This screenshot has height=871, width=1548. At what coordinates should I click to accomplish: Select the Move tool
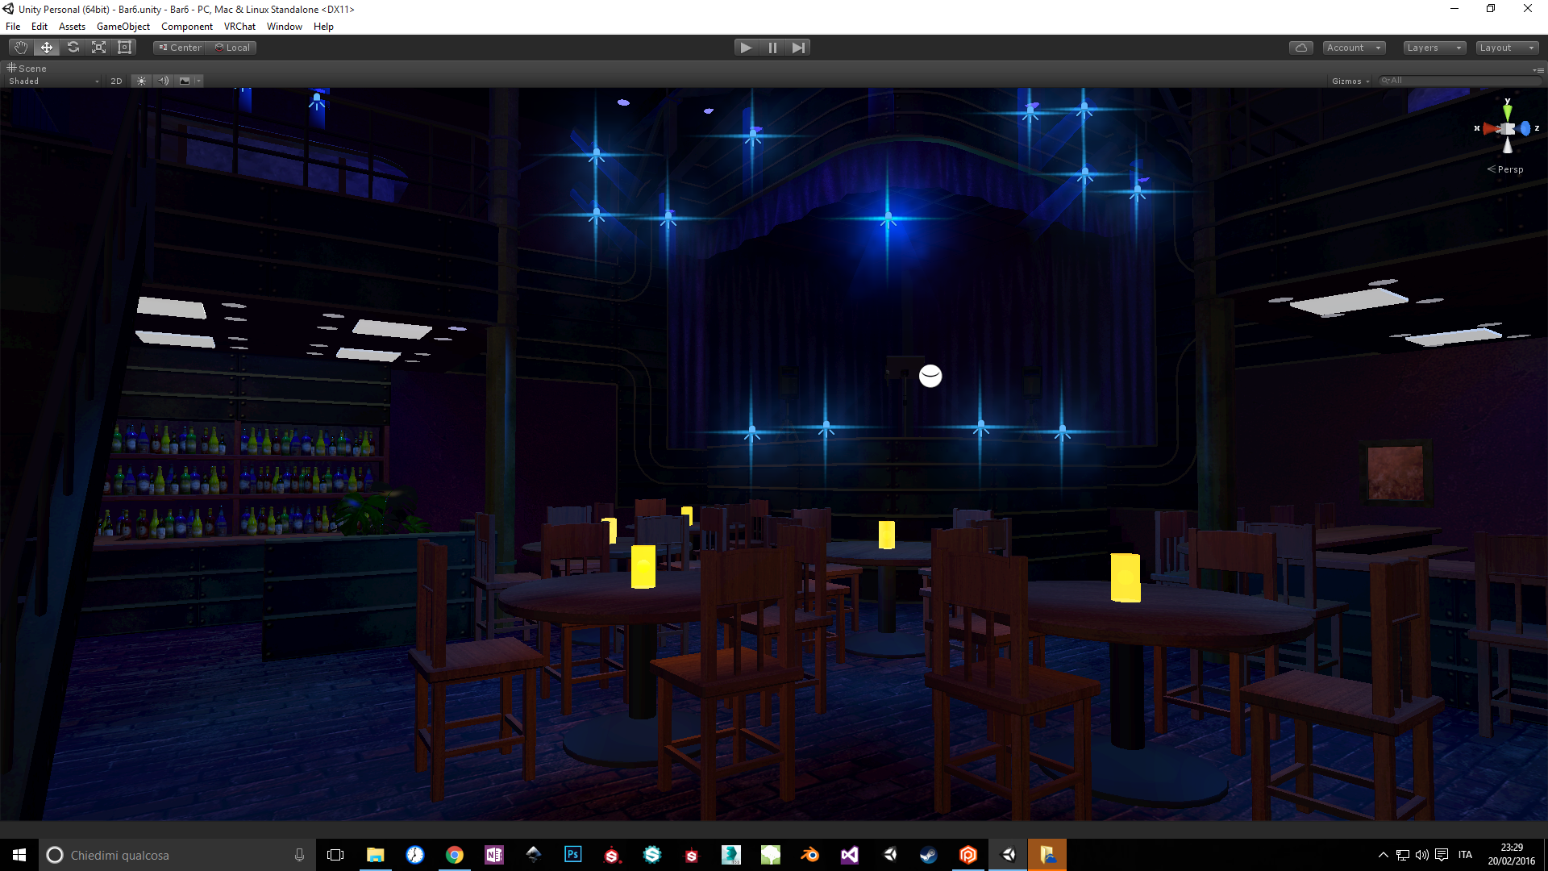pos(47,48)
